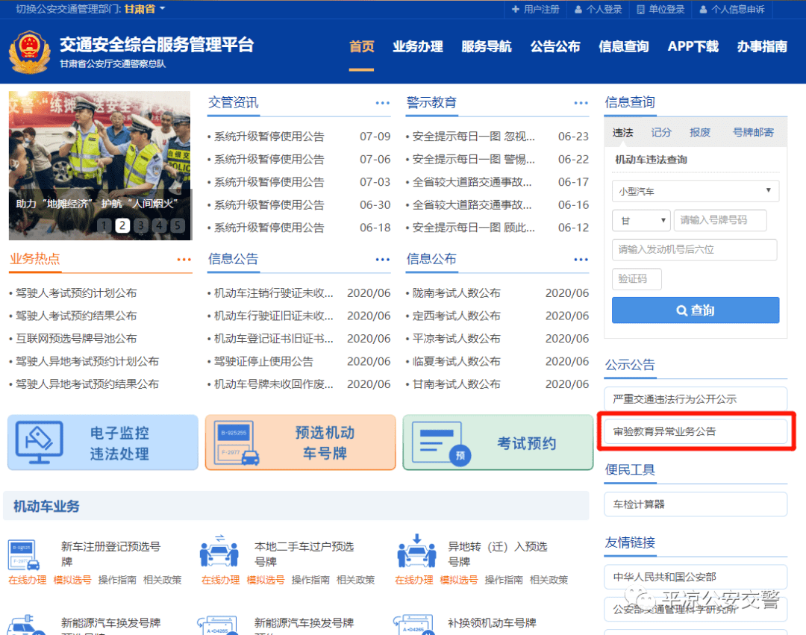This screenshot has height=635, width=806.
Task: Click the 本地二手车过户预选号牌 car transfer icon
Action: [219, 551]
